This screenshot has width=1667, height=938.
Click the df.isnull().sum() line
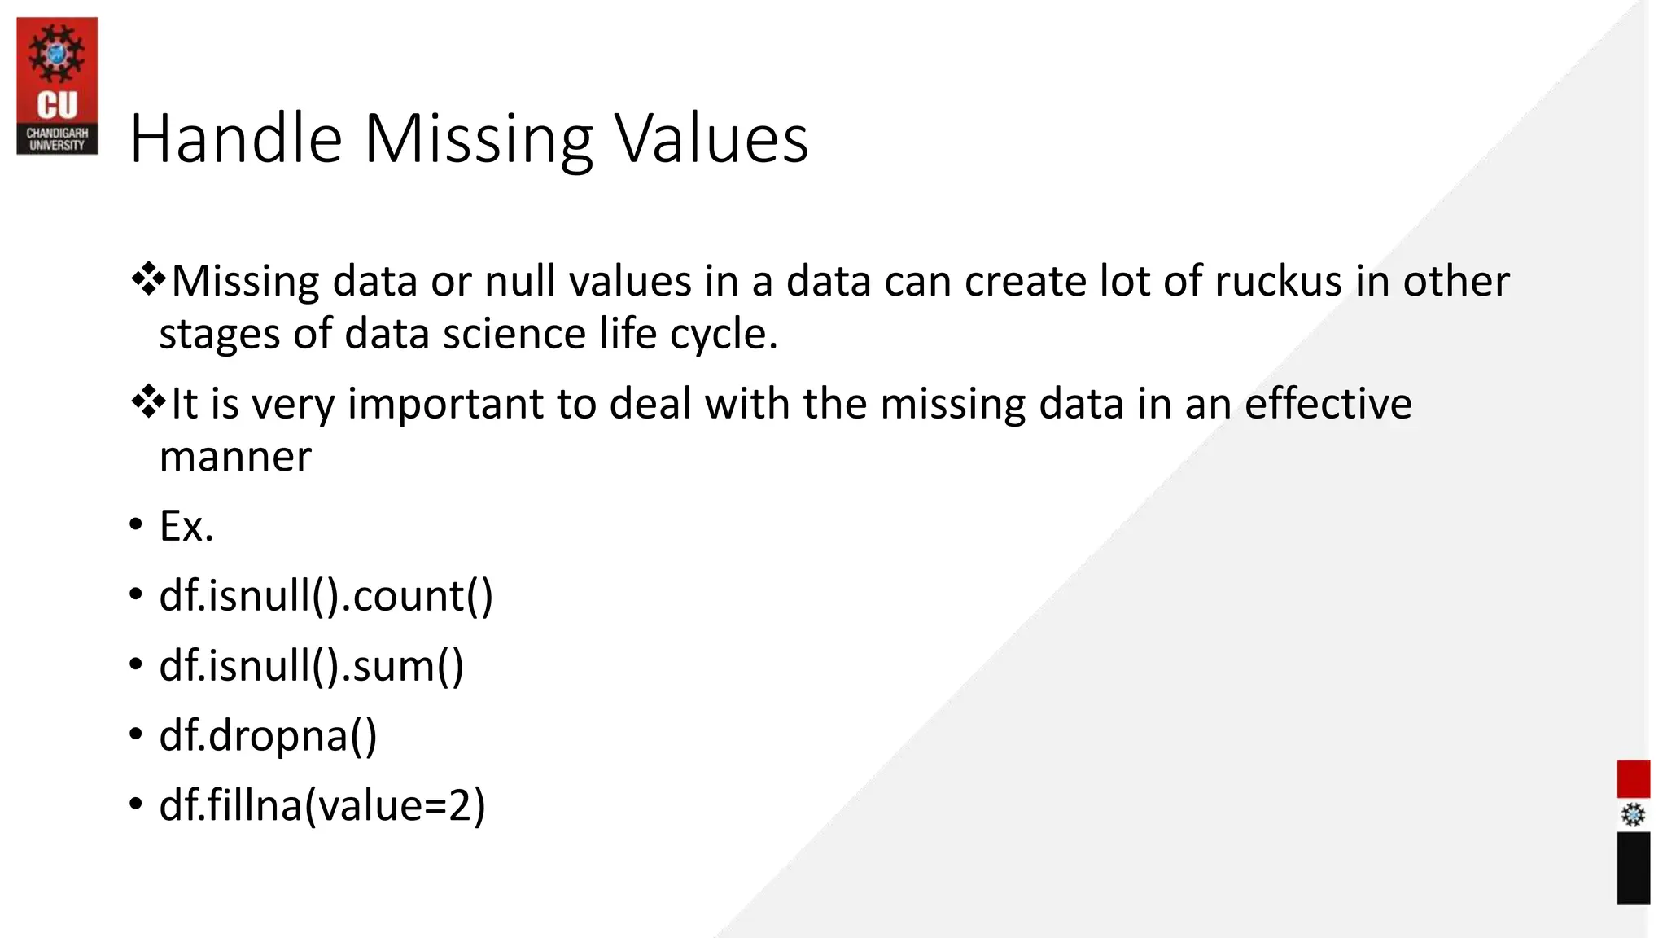pos(312,666)
